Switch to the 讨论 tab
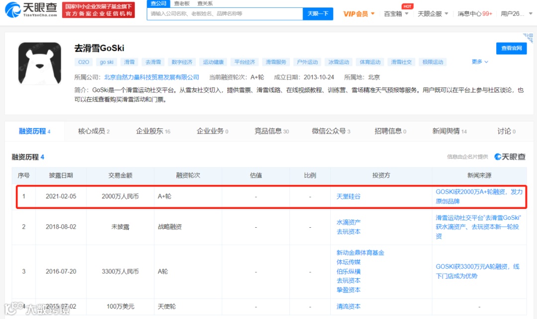Image resolution: width=537 pixels, height=319 pixels. coord(506,131)
